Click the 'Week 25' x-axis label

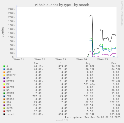click(103, 59)
